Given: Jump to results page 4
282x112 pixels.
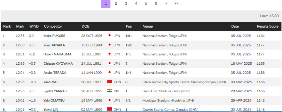Looking at the screenshot, I should click(x=136, y=4).
